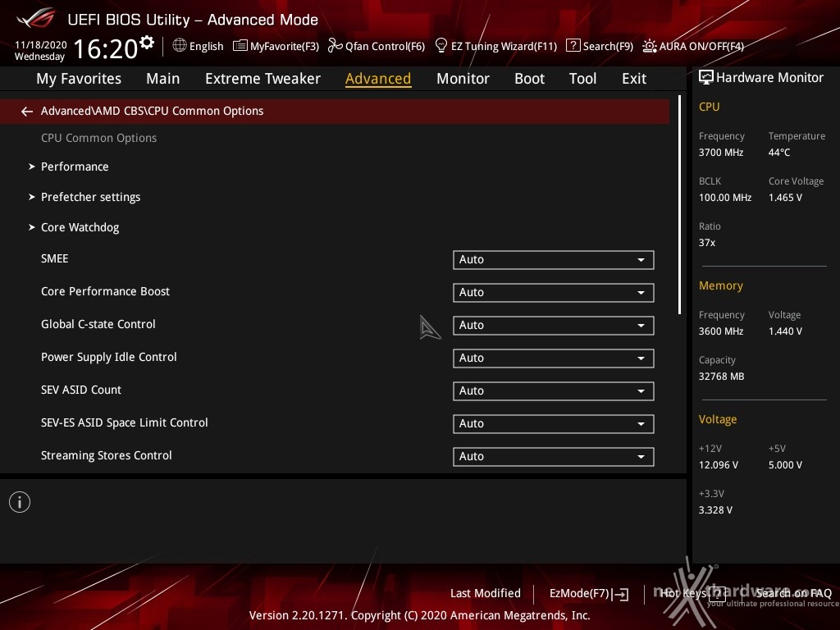
Task: Open the Boot tab
Action: click(529, 79)
